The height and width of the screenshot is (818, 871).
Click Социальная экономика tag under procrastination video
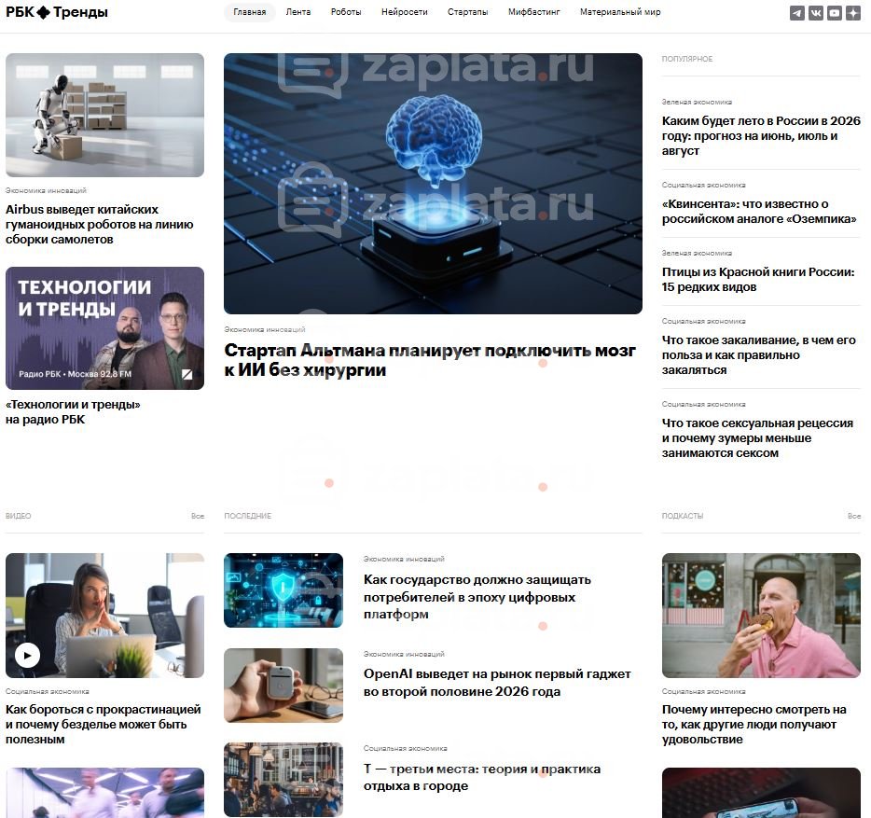[x=48, y=692]
